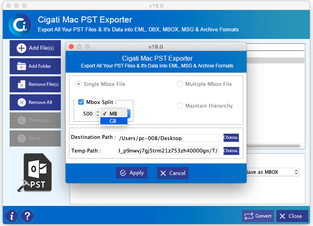Click Choose for Temp Path
The width and height of the screenshot is (313, 226).
pos(231,151)
